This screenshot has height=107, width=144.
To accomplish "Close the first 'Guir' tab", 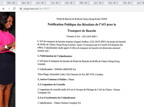I will coord(71,3).
